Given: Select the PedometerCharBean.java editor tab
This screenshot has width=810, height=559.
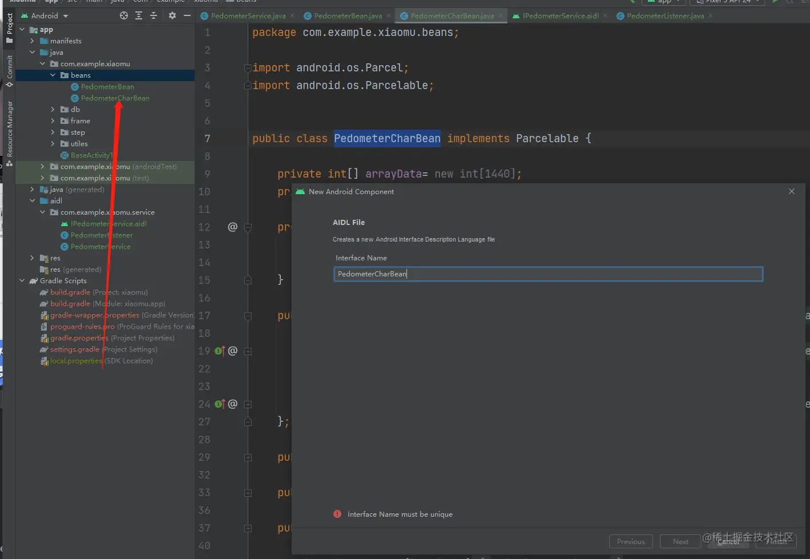Looking at the screenshot, I should [x=452, y=16].
